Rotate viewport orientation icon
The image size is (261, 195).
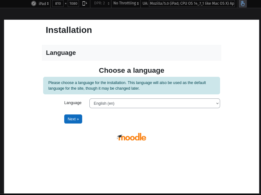coord(85,3)
